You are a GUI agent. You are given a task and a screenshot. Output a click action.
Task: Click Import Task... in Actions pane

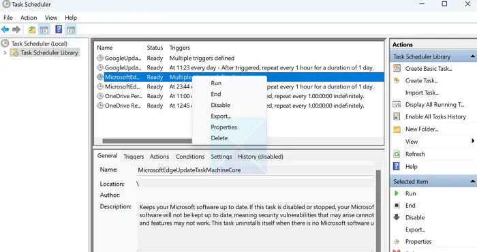pyautogui.click(x=422, y=93)
